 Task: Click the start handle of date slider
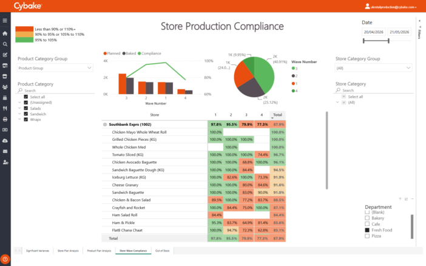coord(363,41)
